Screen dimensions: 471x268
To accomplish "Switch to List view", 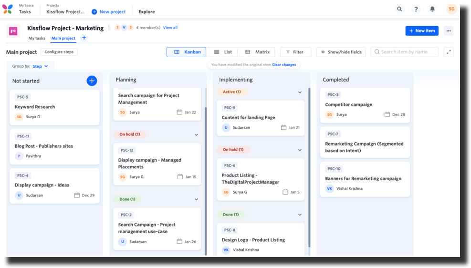I will (222, 52).
